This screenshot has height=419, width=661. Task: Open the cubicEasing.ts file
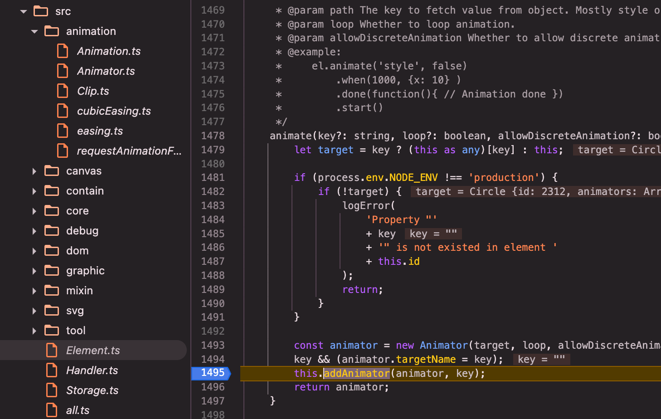pos(113,111)
